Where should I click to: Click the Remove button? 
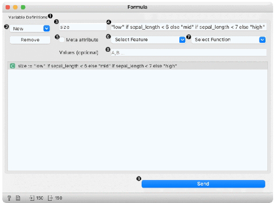[30, 40]
